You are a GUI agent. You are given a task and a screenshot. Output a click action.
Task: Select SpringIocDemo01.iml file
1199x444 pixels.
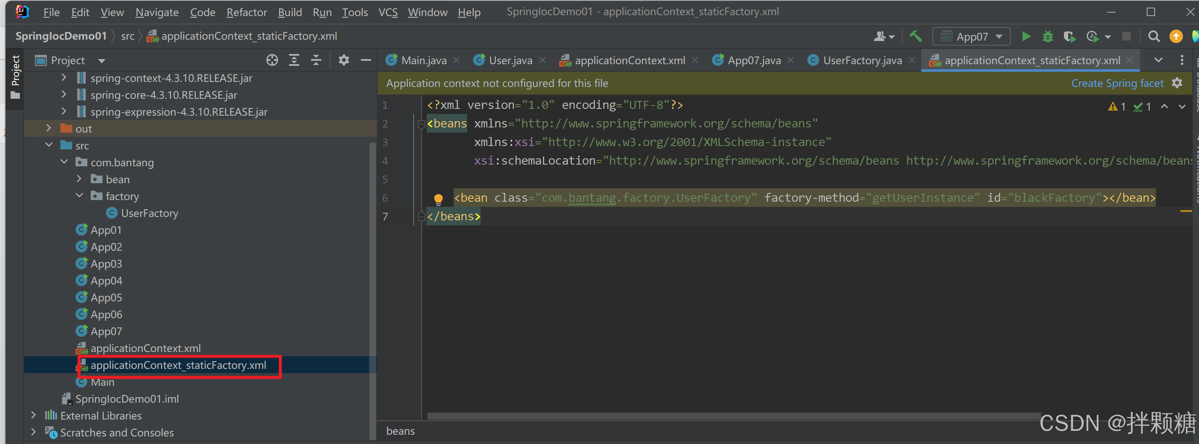[127, 399]
